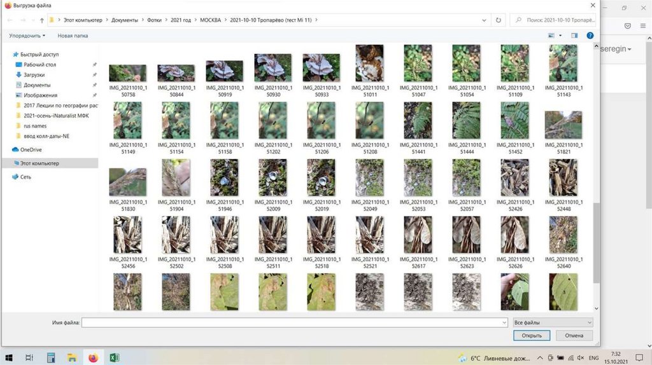652x365 pixels.
Task: Open Windows Start menu
Action: click(8, 357)
